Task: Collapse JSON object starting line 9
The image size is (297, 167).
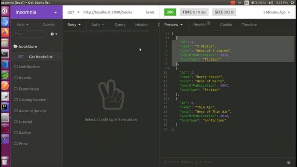Action: point(168,68)
